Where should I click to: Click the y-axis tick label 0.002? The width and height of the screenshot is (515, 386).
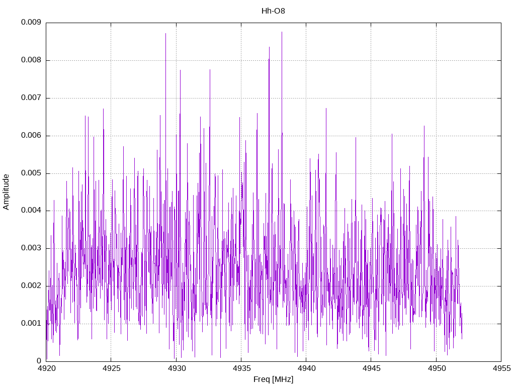[x=31, y=285]
